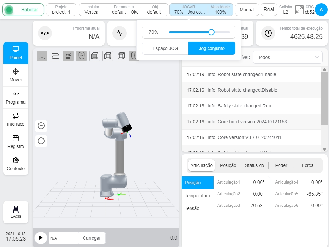329x247 pixels.
Task: Open the Colisão L2 collision setting
Action: pyautogui.click(x=286, y=10)
